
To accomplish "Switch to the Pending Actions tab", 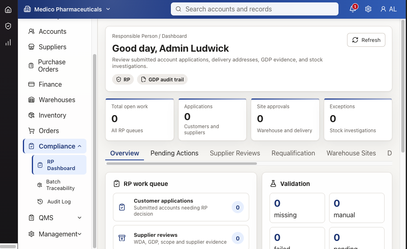I will 175,153.
